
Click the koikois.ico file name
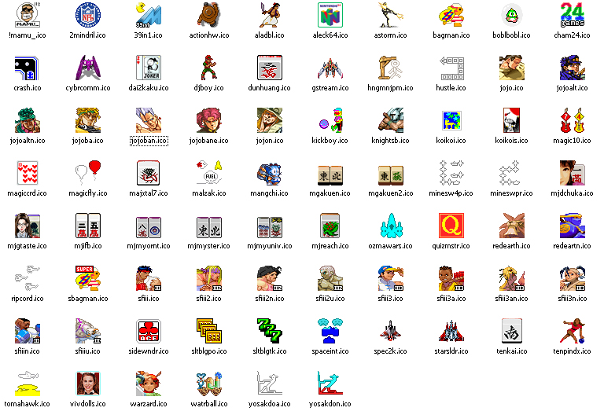pos(511,141)
